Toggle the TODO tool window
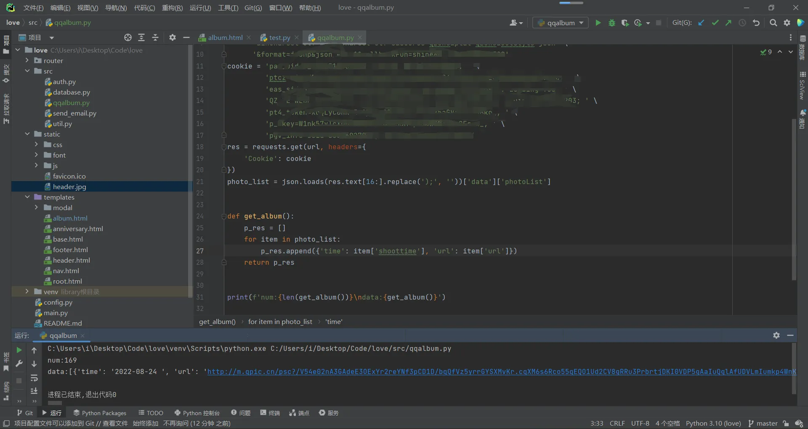The width and height of the screenshot is (808, 429). (x=151, y=413)
